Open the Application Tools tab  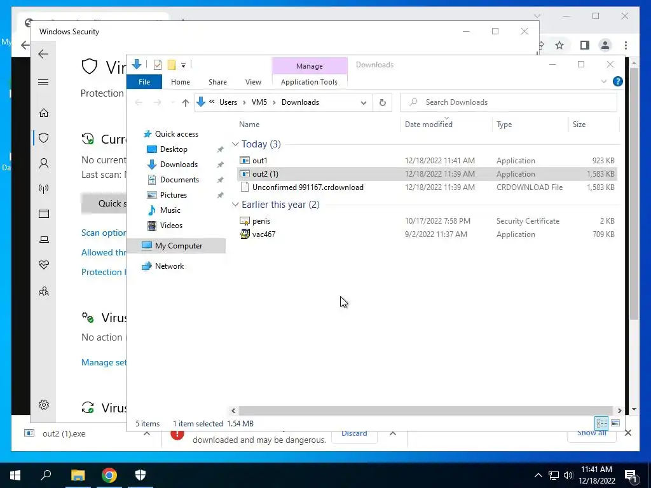click(x=309, y=82)
